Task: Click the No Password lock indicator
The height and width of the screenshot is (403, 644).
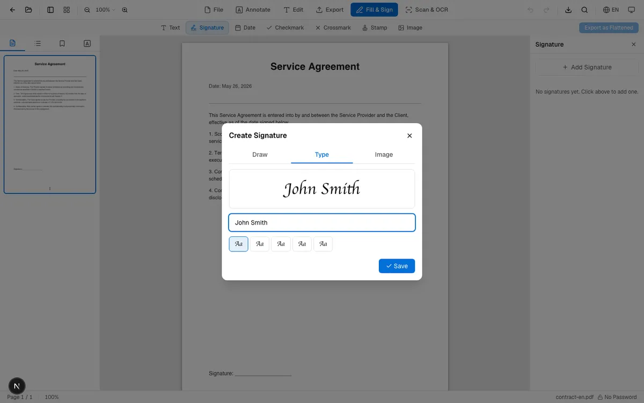Action: point(617,397)
